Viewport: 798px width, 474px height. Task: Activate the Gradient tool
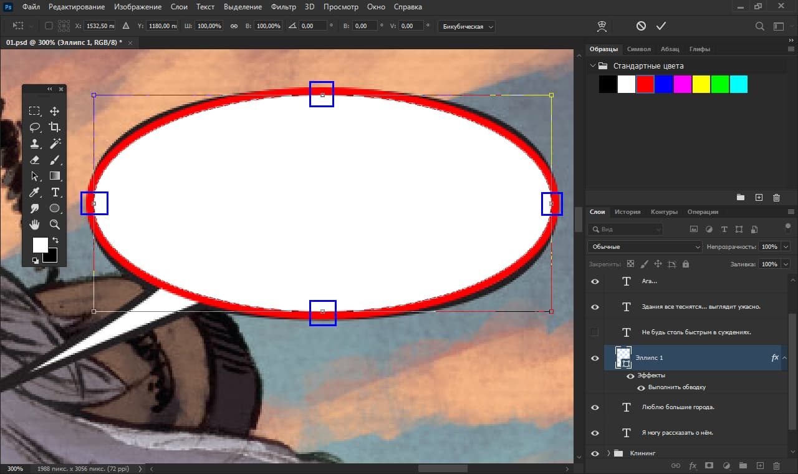click(55, 176)
